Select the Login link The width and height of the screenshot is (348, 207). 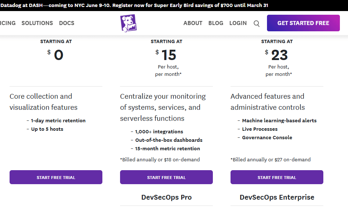(x=238, y=23)
